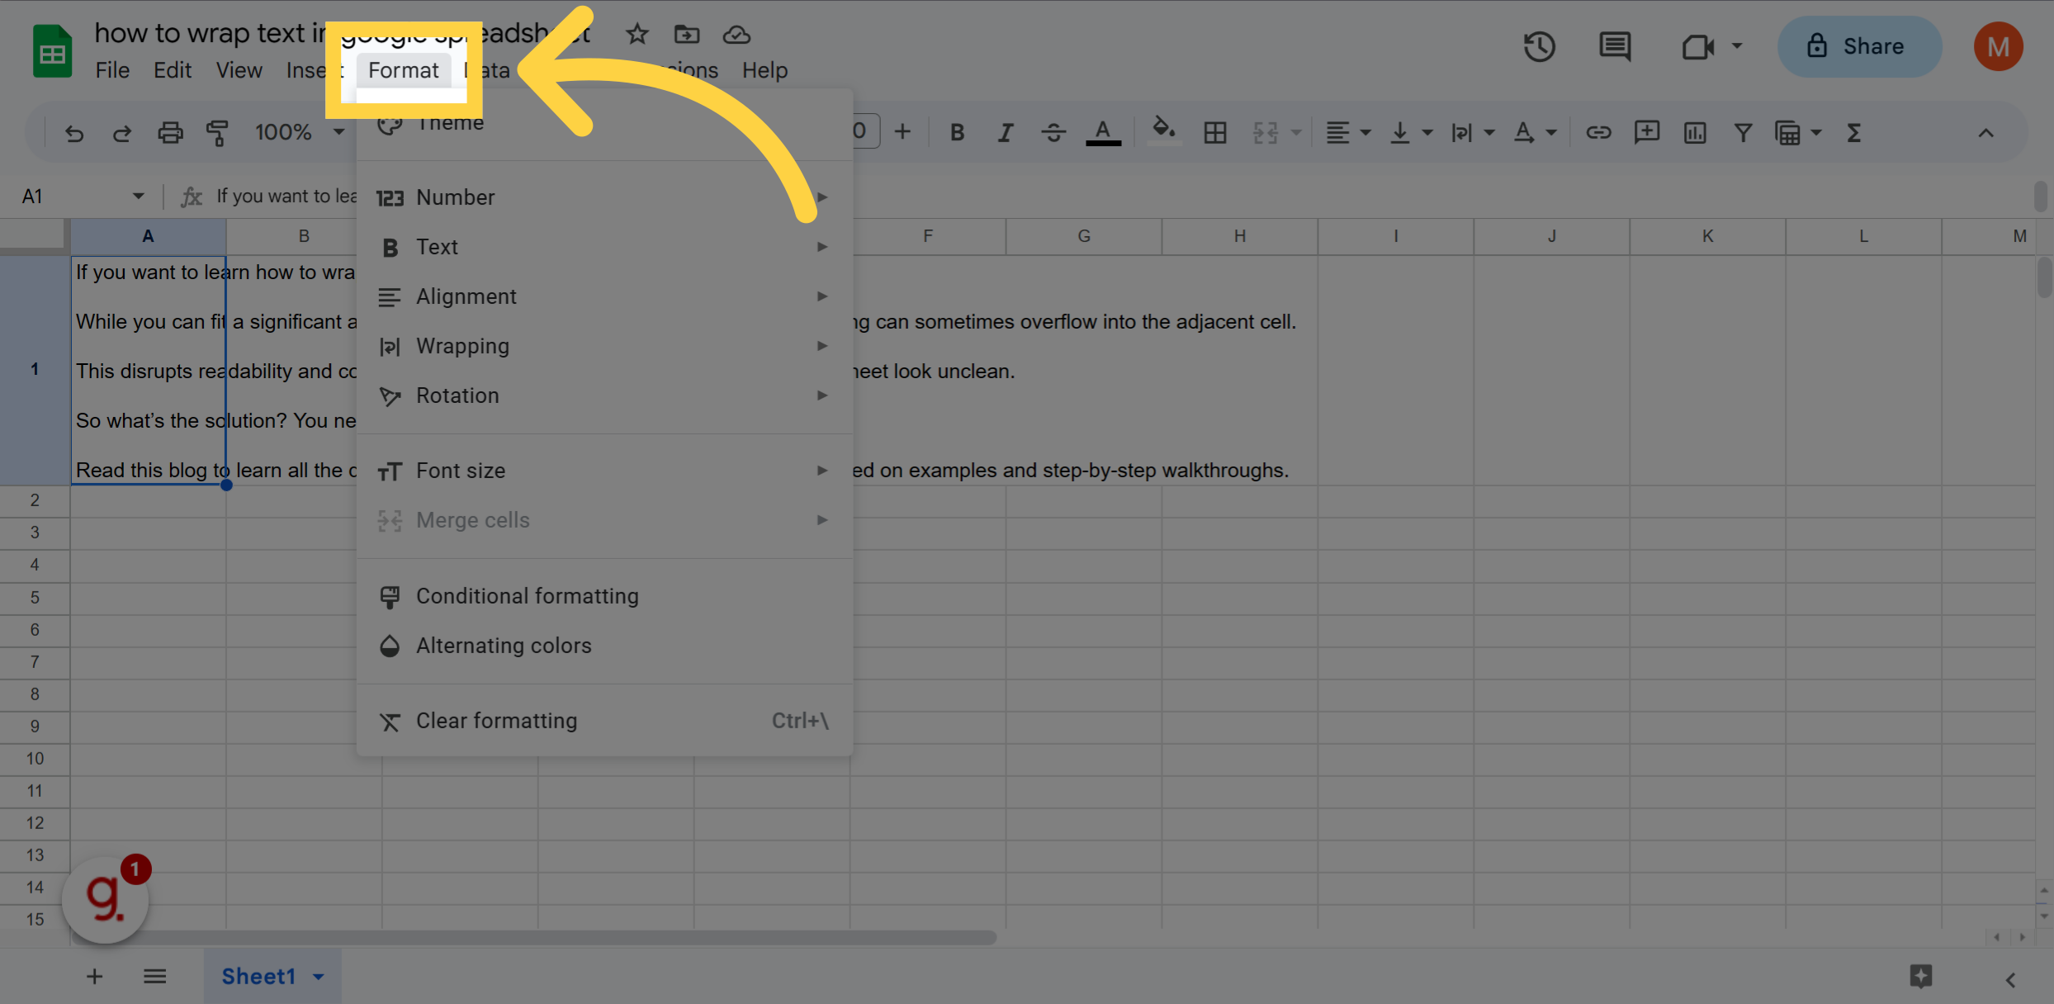Open the print dialog icon

point(170,132)
